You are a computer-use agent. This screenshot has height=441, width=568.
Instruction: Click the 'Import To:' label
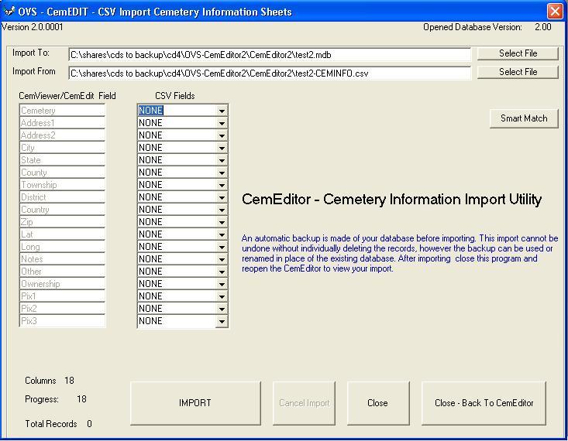(x=31, y=53)
